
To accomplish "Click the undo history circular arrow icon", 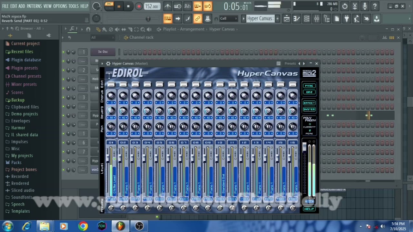I will [345, 6].
